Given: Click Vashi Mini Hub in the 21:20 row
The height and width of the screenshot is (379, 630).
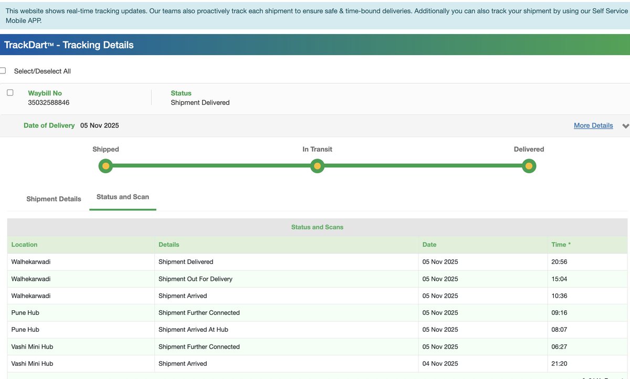Looking at the screenshot, I should point(32,363).
